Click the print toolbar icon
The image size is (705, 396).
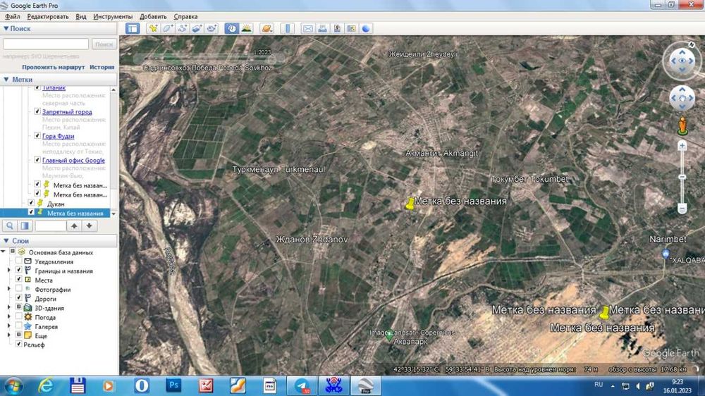[x=322, y=28]
